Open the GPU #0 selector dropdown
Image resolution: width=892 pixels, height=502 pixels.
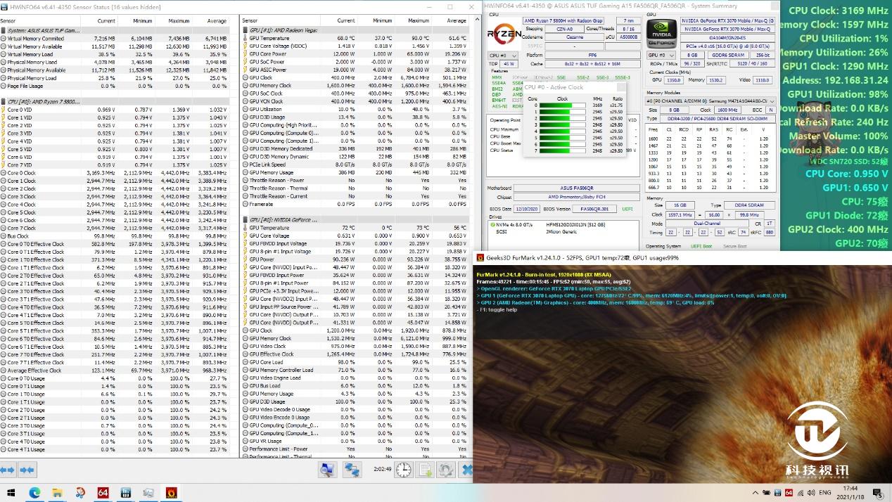(661, 55)
